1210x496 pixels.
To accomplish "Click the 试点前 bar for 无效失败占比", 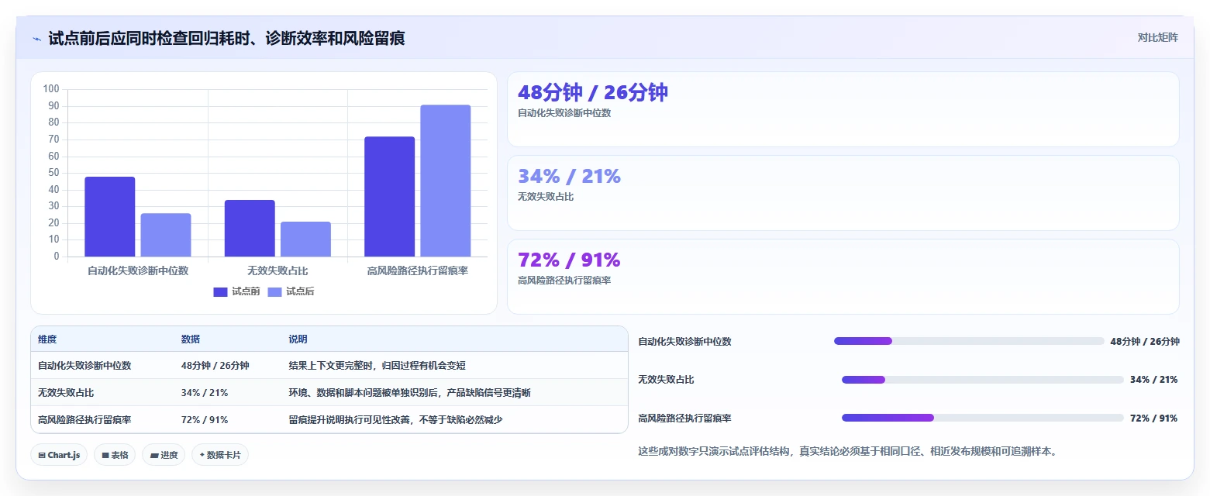I will point(250,229).
